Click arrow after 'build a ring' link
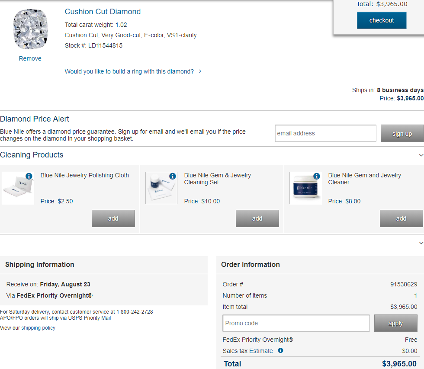The width and height of the screenshot is (424, 369). pyautogui.click(x=200, y=71)
